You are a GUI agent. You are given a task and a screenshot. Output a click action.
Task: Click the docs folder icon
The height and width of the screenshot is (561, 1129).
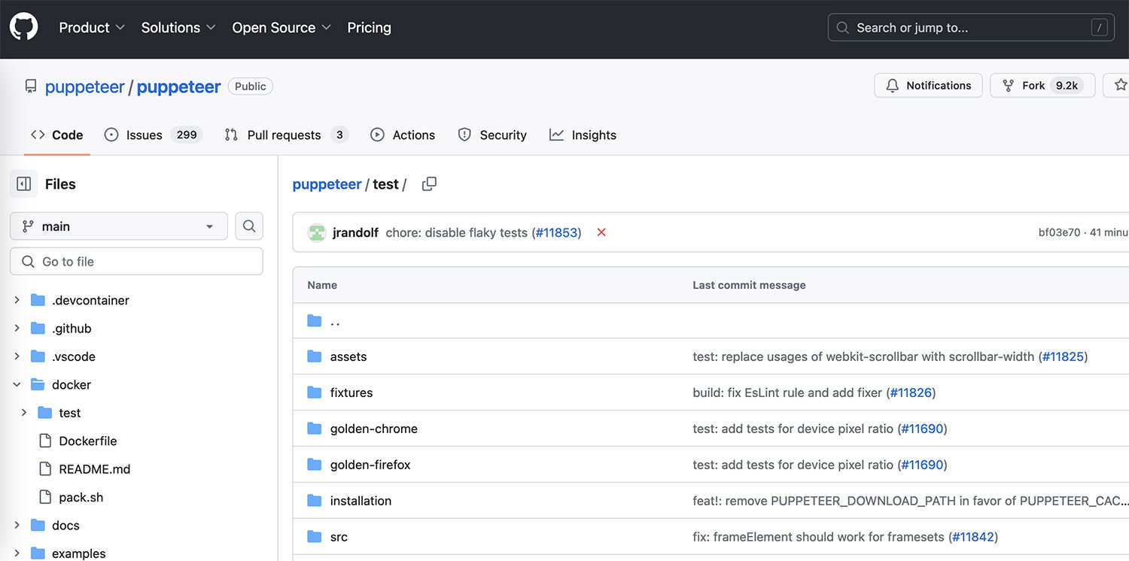38,526
